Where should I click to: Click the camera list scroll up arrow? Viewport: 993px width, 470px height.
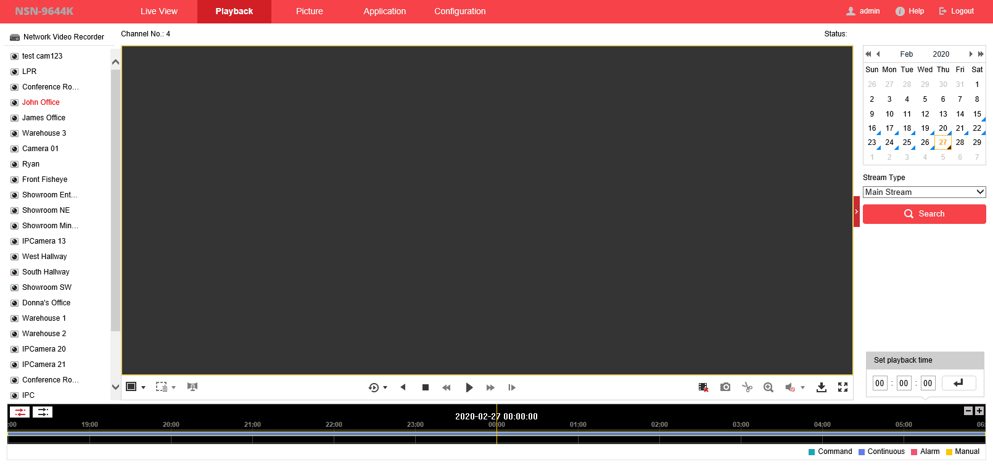click(115, 62)
